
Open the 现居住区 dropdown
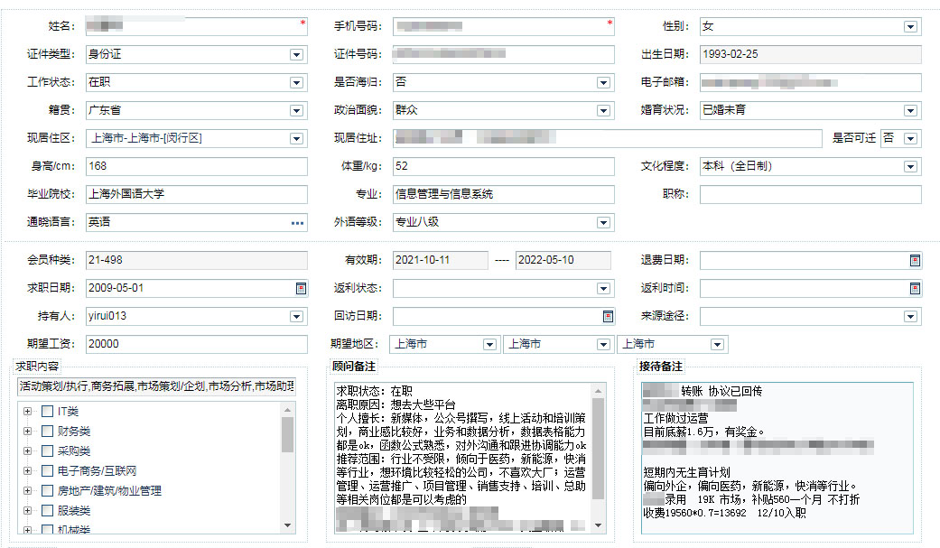coord(296,138)
